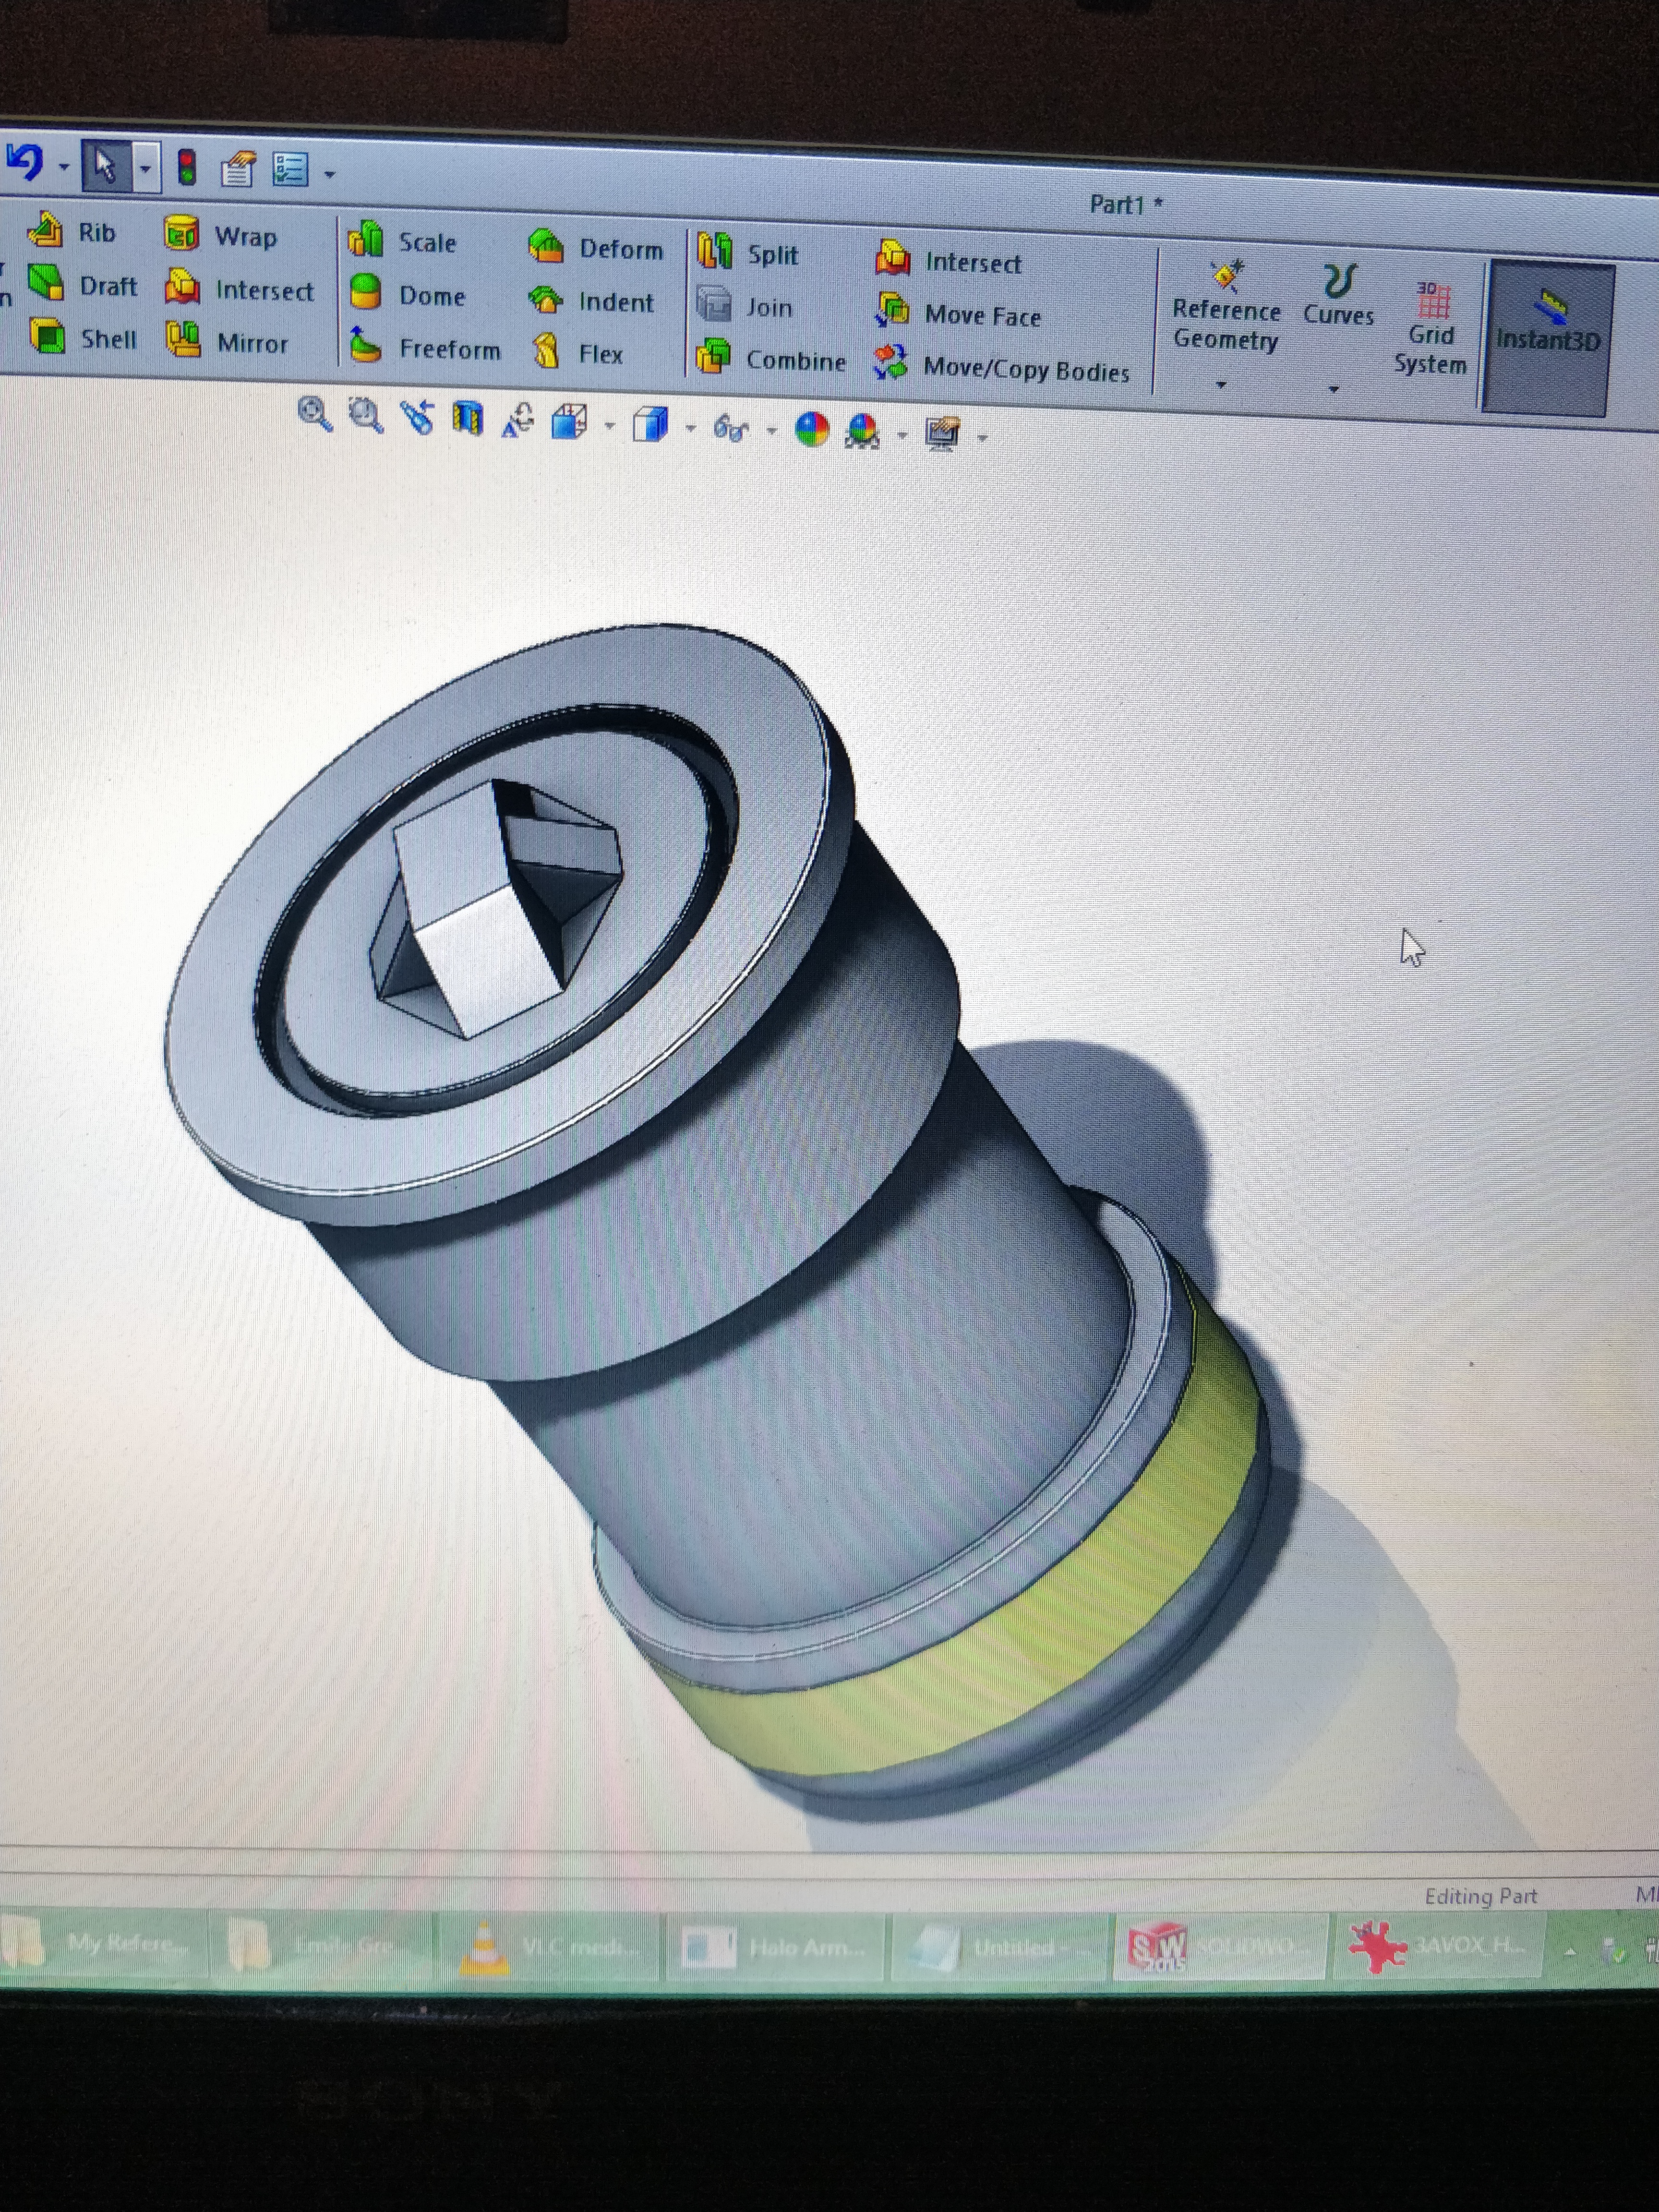This screenshot has width=1659, height=2212.
Task: Expand the Select tool dropdown arrow
Action: 146,169
